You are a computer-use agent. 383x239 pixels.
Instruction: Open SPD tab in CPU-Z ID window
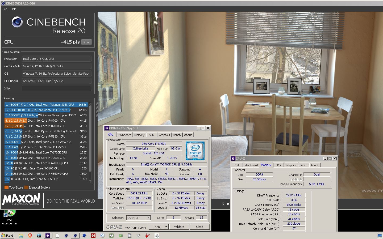point(152,135)
